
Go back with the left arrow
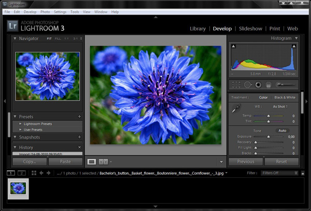pos(41,173)
